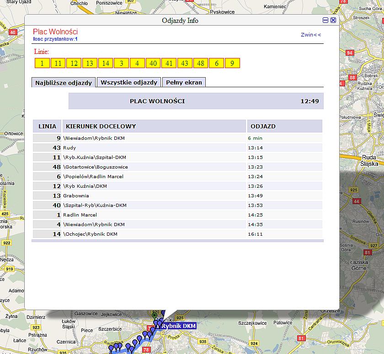Select line 12 yellow button

[x=74, y=63]
